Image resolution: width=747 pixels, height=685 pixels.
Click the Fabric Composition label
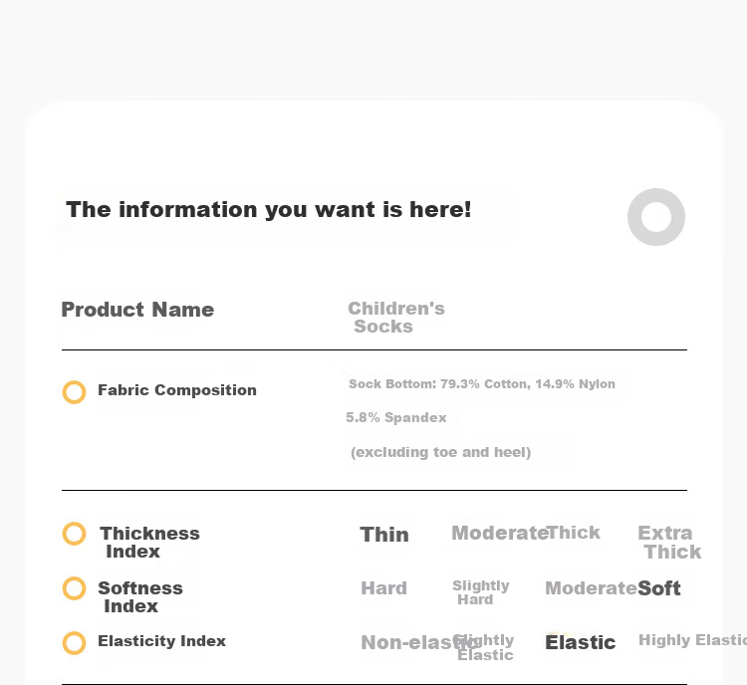click(177, 390)
